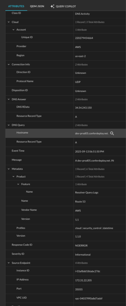Select the Class ID value DNS Activity
The width and height of the screenshot is (126, 306).
(82, 14)
